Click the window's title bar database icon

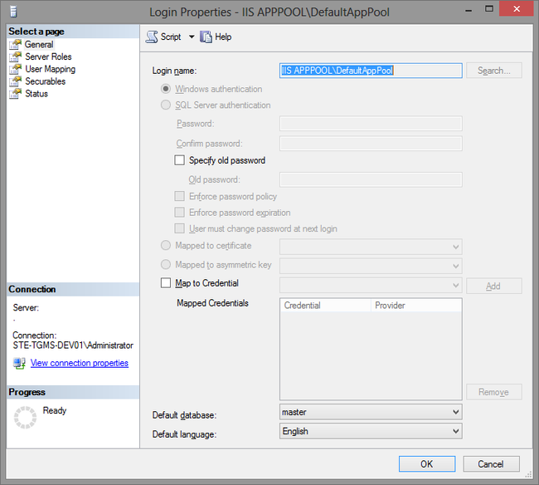pyautogui.click(x=13, y=12)
